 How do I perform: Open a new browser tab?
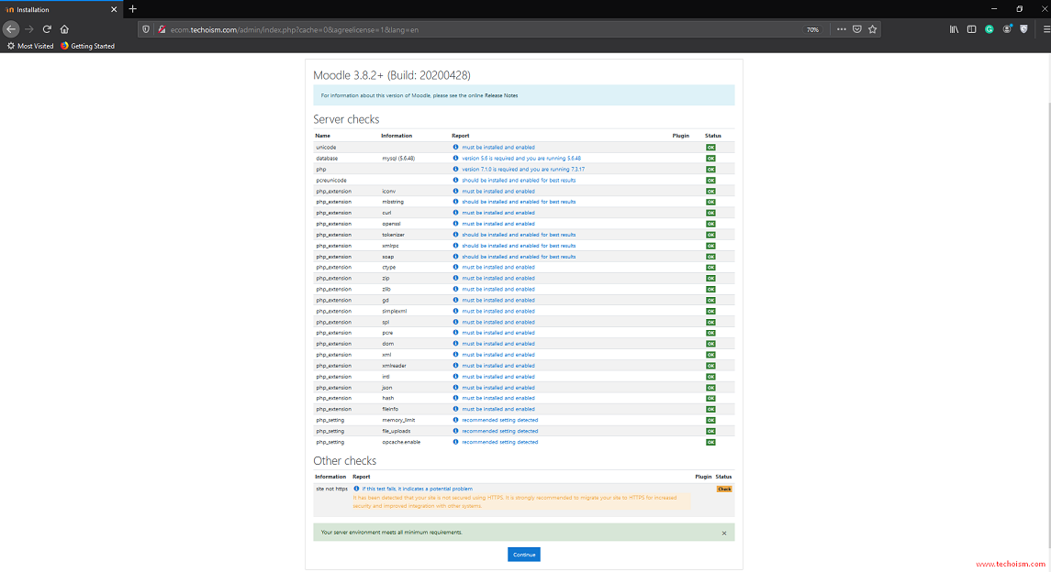coord(133,9)
